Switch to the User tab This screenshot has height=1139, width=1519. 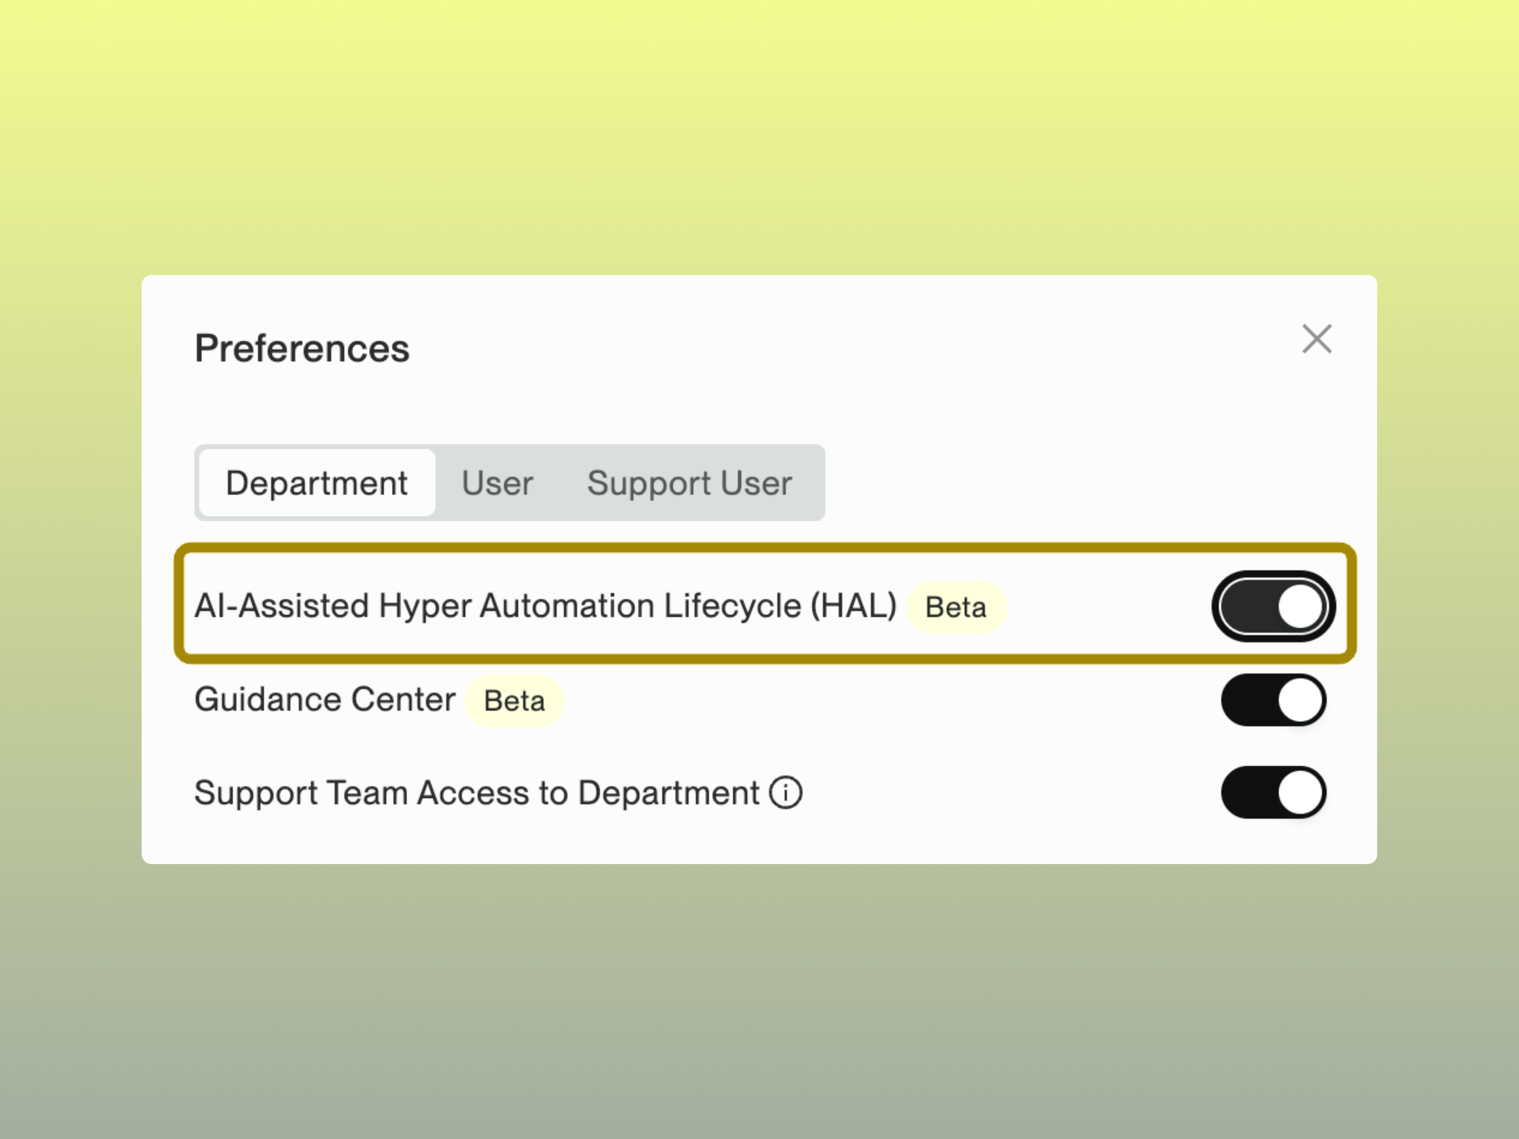(x=497, y=483)
